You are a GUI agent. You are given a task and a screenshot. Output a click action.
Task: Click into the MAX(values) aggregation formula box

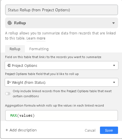pos(62,115)
